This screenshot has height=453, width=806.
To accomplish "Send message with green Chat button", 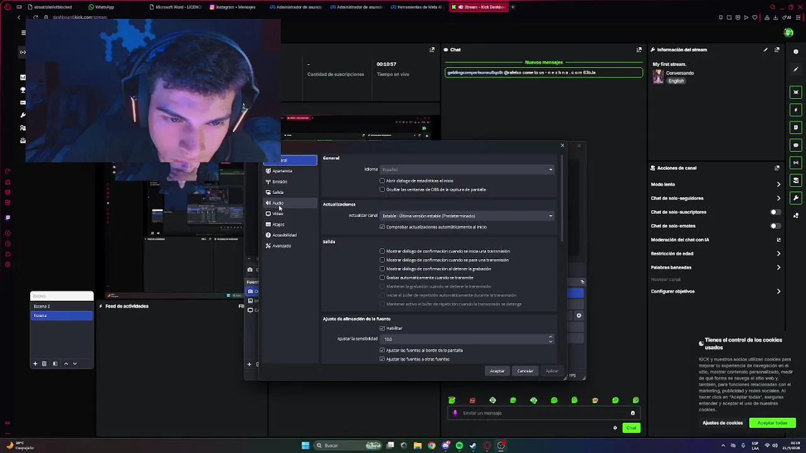I will click(631, 428).
